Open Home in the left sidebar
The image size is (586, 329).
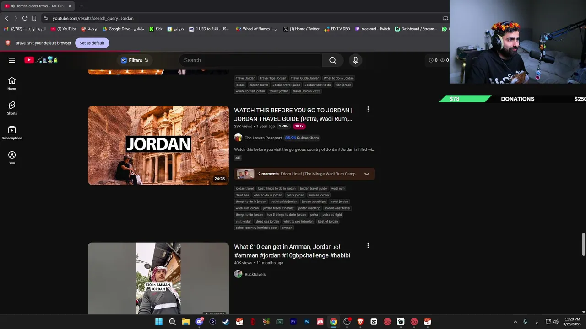pyautogui.click(x=12, y=83)
